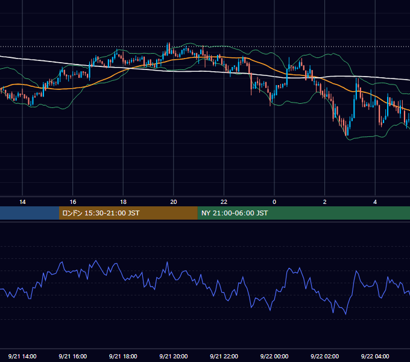Click the 9/22 04:00 time label
The height and width of the screenshot is (362, 410).
point(375,356)
